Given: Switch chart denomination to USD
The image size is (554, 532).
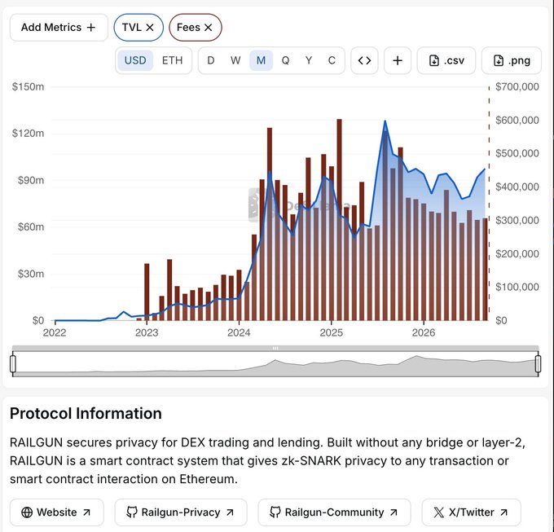Looking at the screenshot, I should (135, 60).
